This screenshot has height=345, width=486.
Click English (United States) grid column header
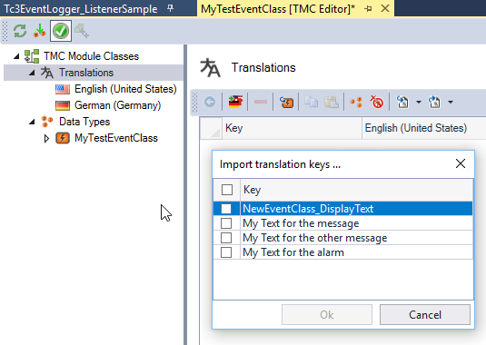[424, 128]
